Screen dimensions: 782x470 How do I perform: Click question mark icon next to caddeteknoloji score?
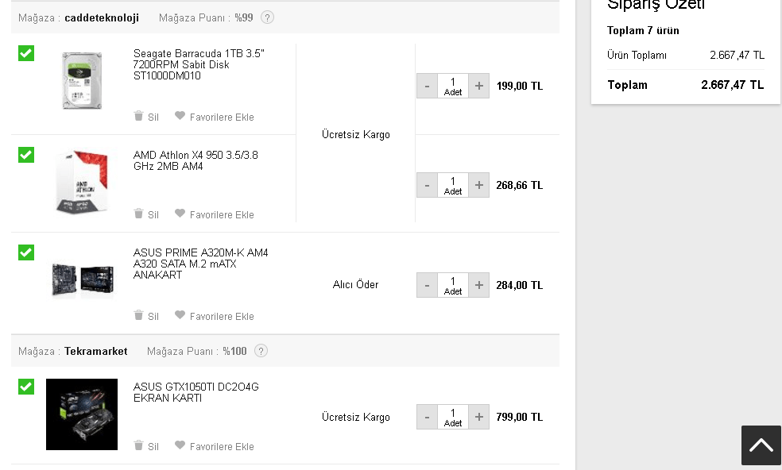(267, 17)
